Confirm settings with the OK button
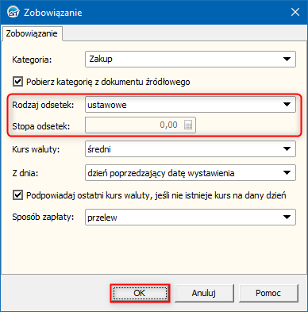The height and width of the screenshot is (312, 308). click(x=140, y=293)
